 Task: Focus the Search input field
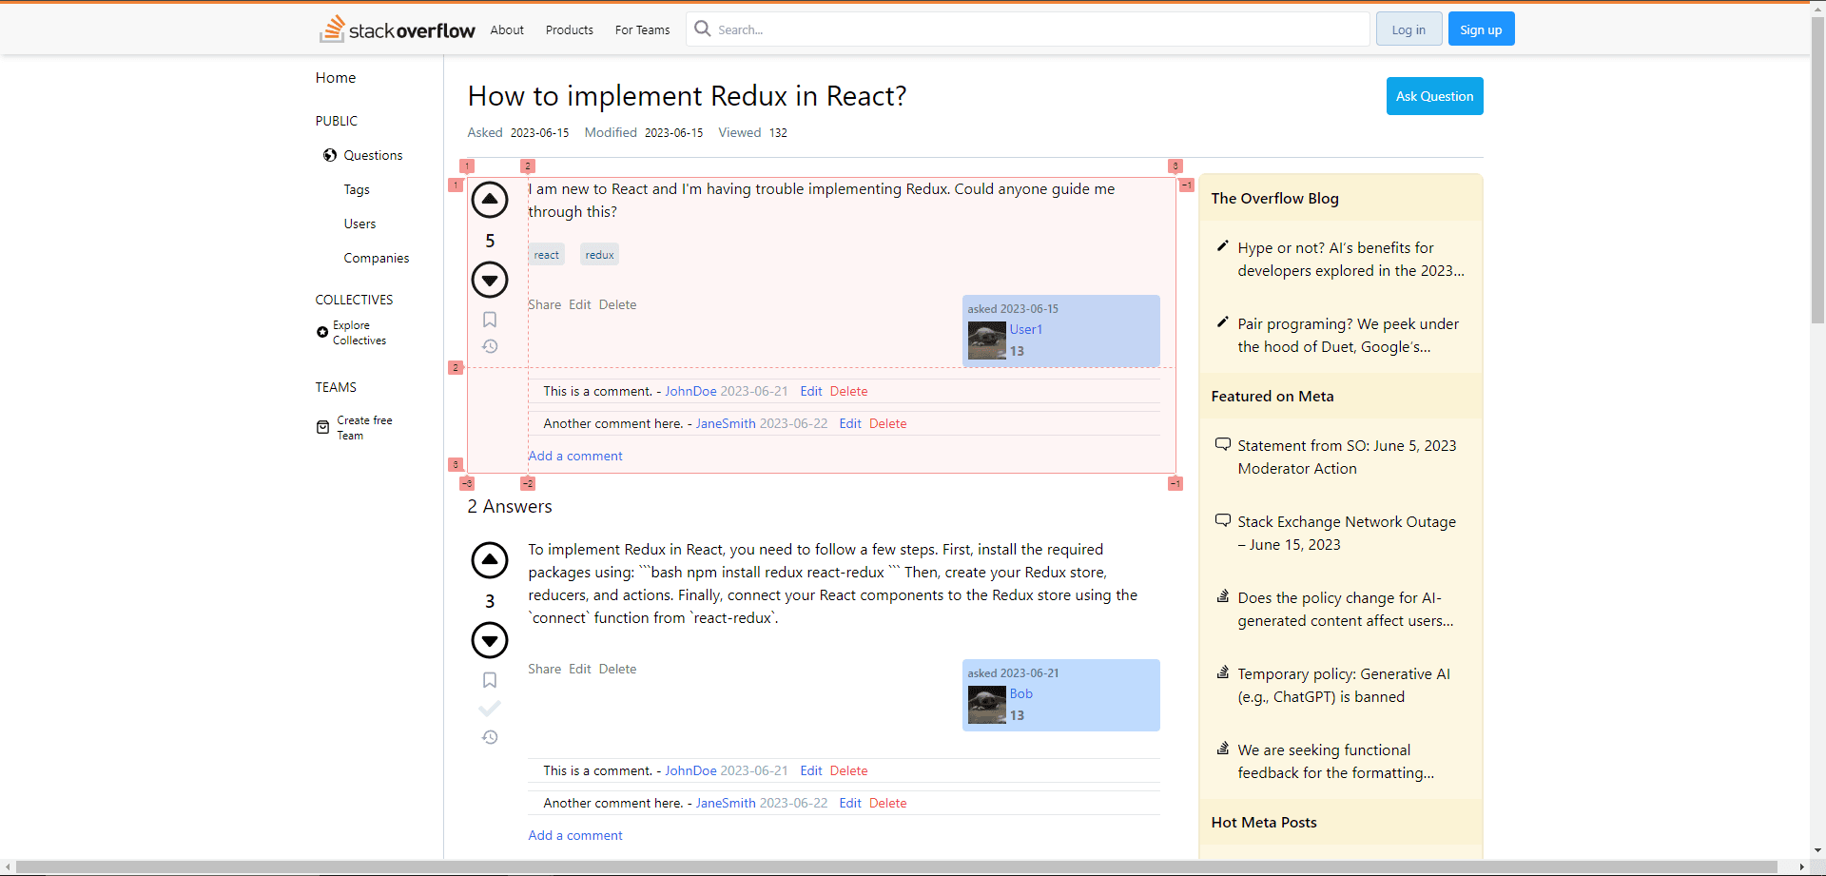click(x=1027, y=29)
